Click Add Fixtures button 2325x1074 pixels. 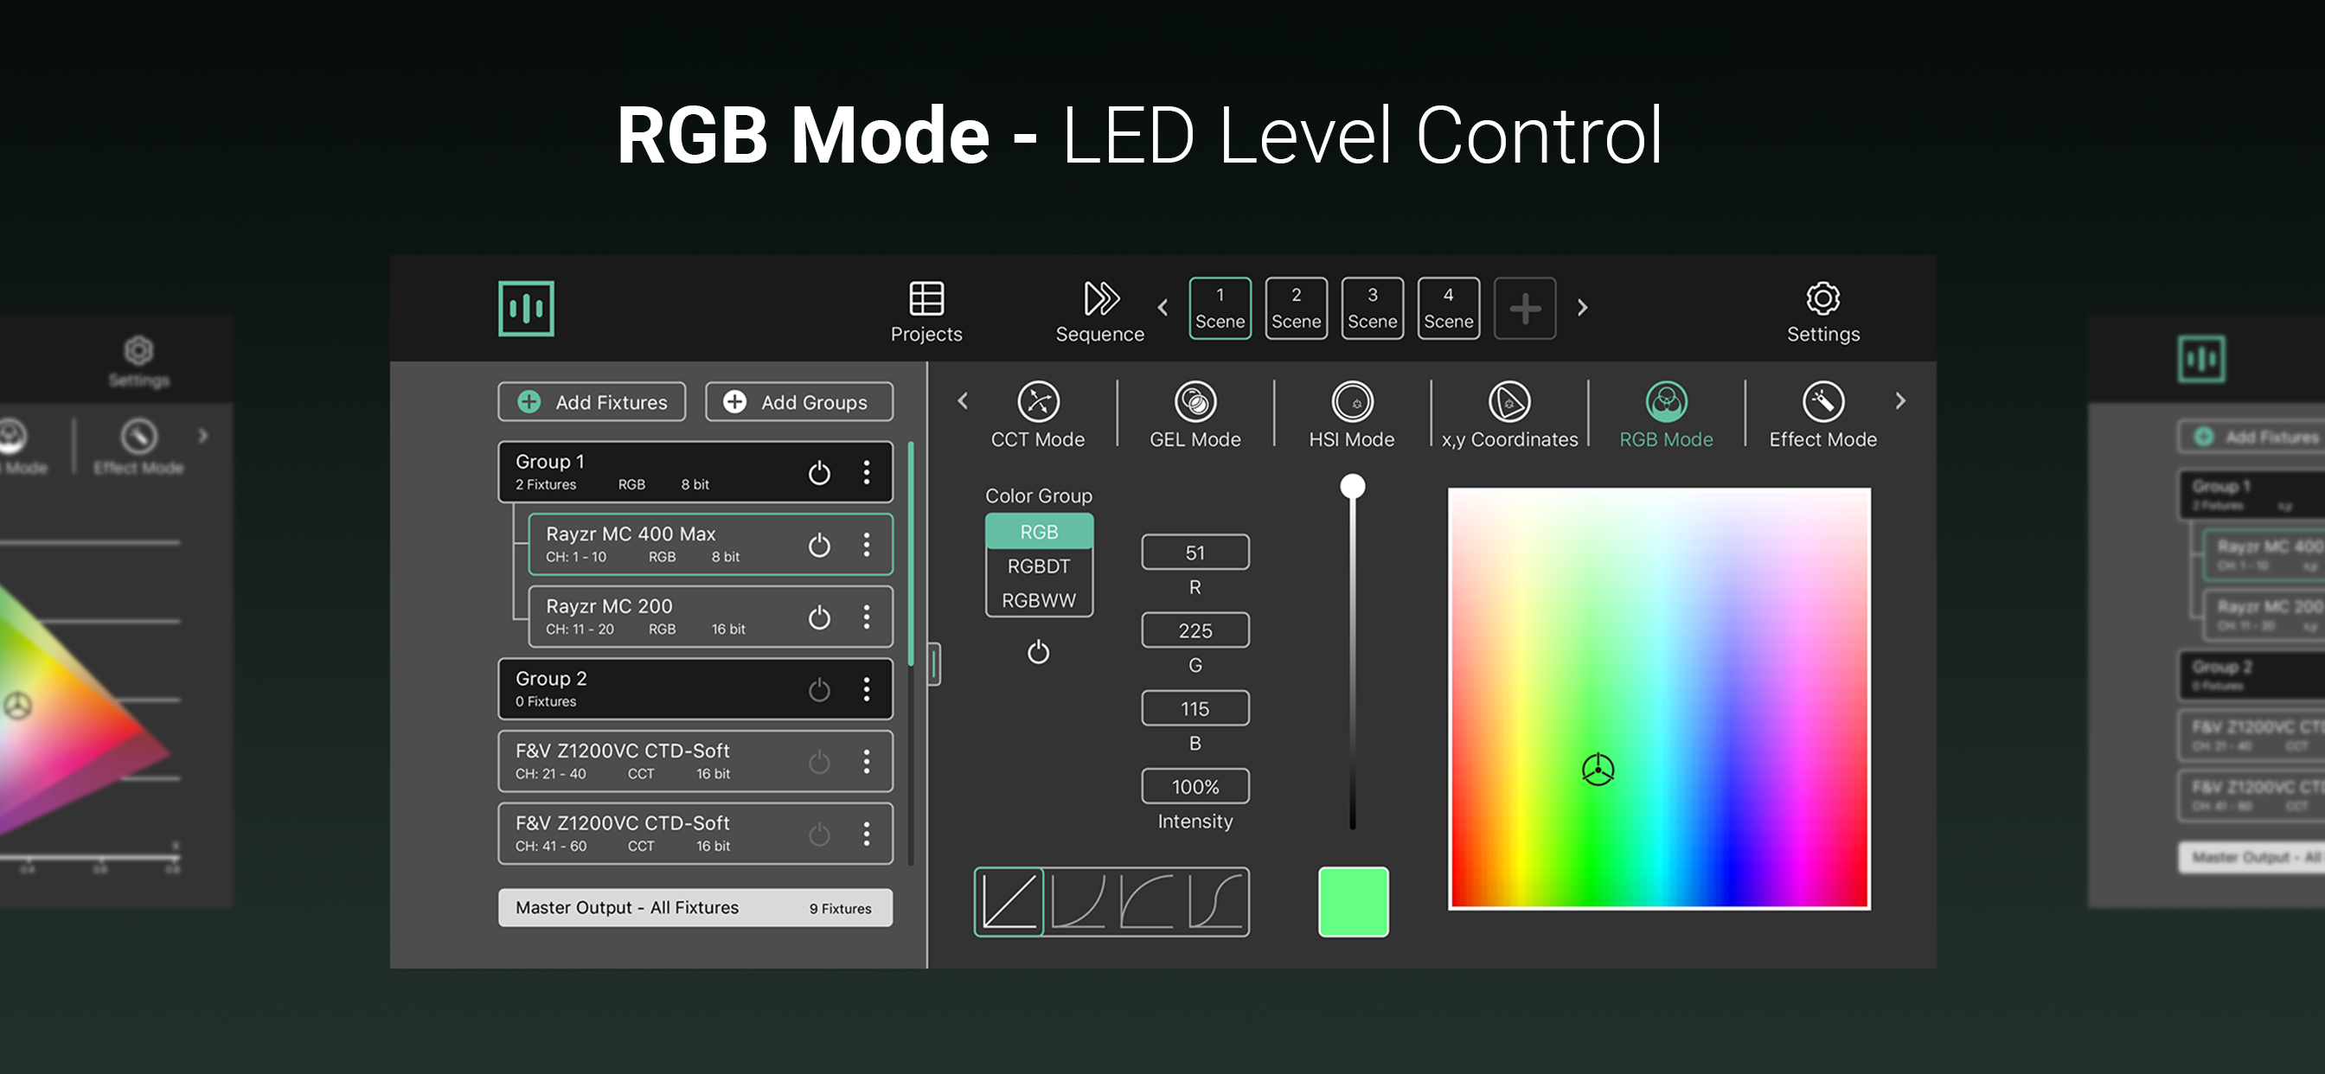[592, 401]
